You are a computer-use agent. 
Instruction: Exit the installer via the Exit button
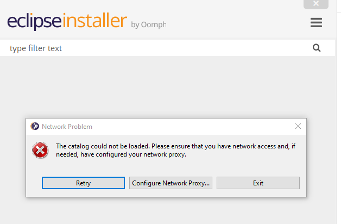pyautogui.click(x=258, y=183)
